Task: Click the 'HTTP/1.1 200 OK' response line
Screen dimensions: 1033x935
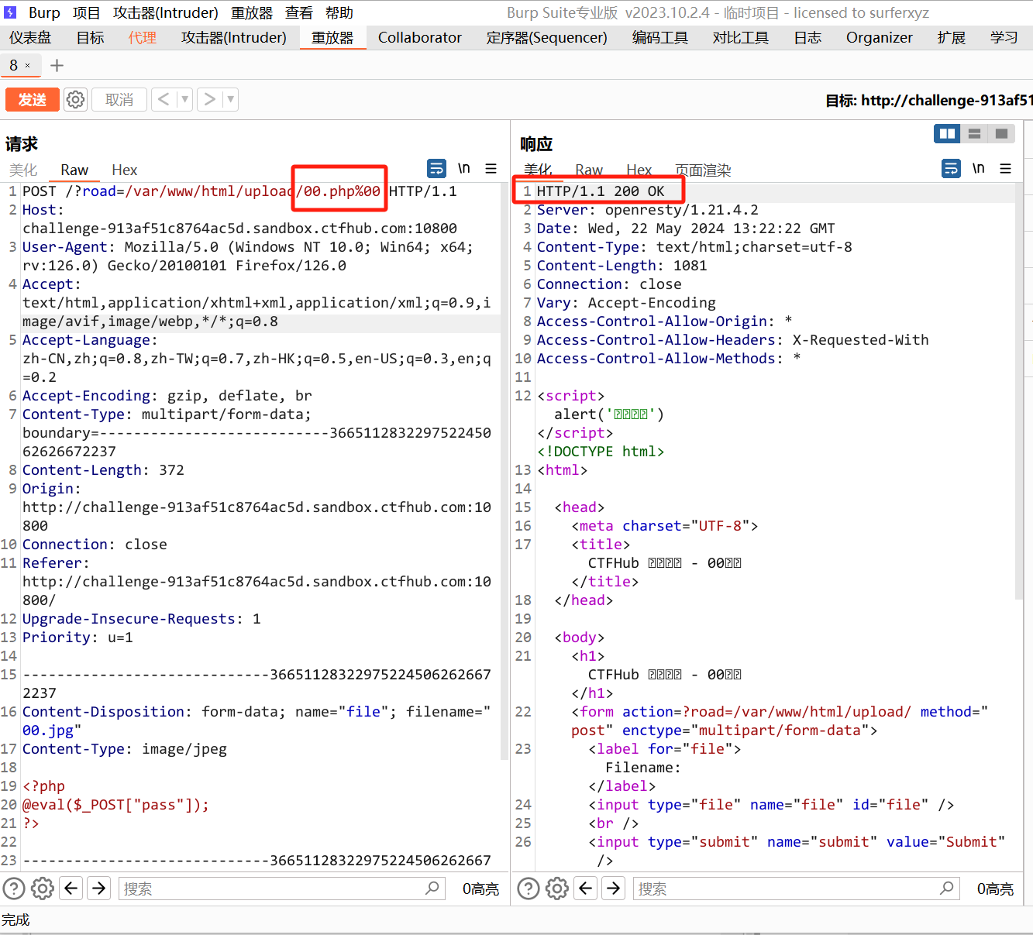Action: pyautogui.click(x=601, y=191)
